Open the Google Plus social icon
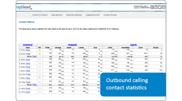 [x=152, y=7]
